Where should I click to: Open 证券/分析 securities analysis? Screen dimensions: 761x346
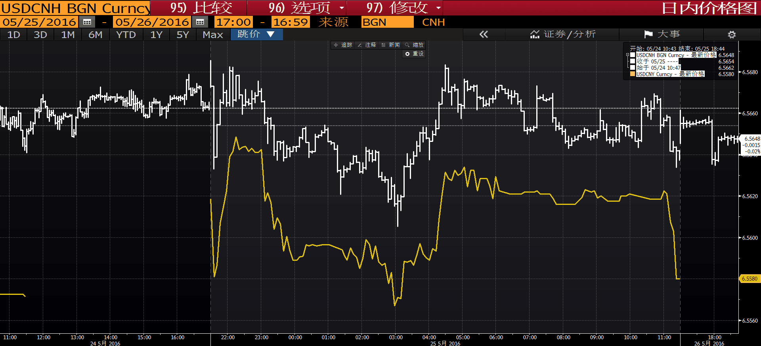pos(562,34)
